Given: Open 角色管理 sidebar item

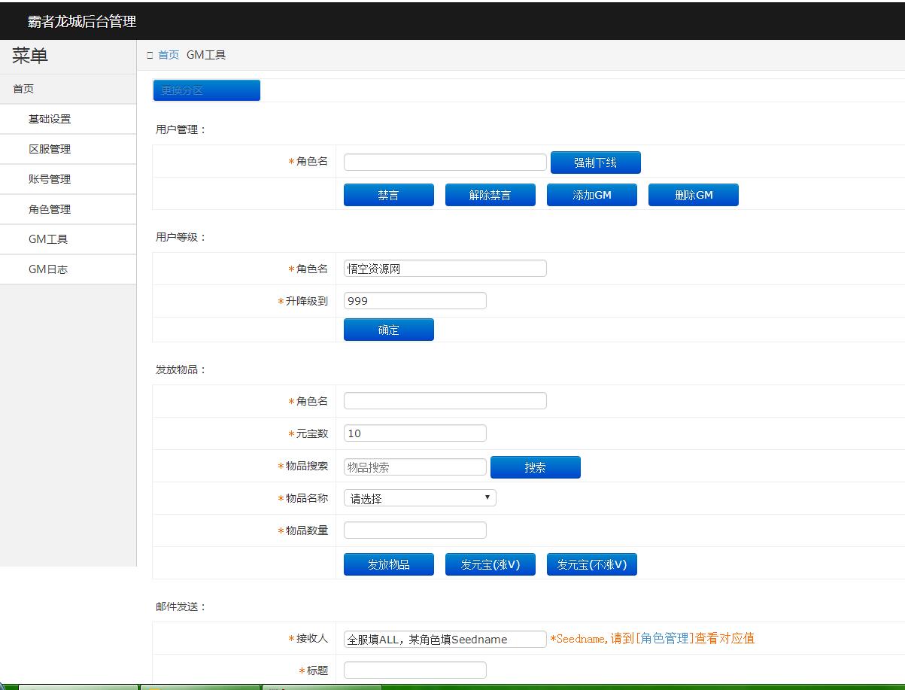Looking at the screenshot, I should tap(50, 209).
